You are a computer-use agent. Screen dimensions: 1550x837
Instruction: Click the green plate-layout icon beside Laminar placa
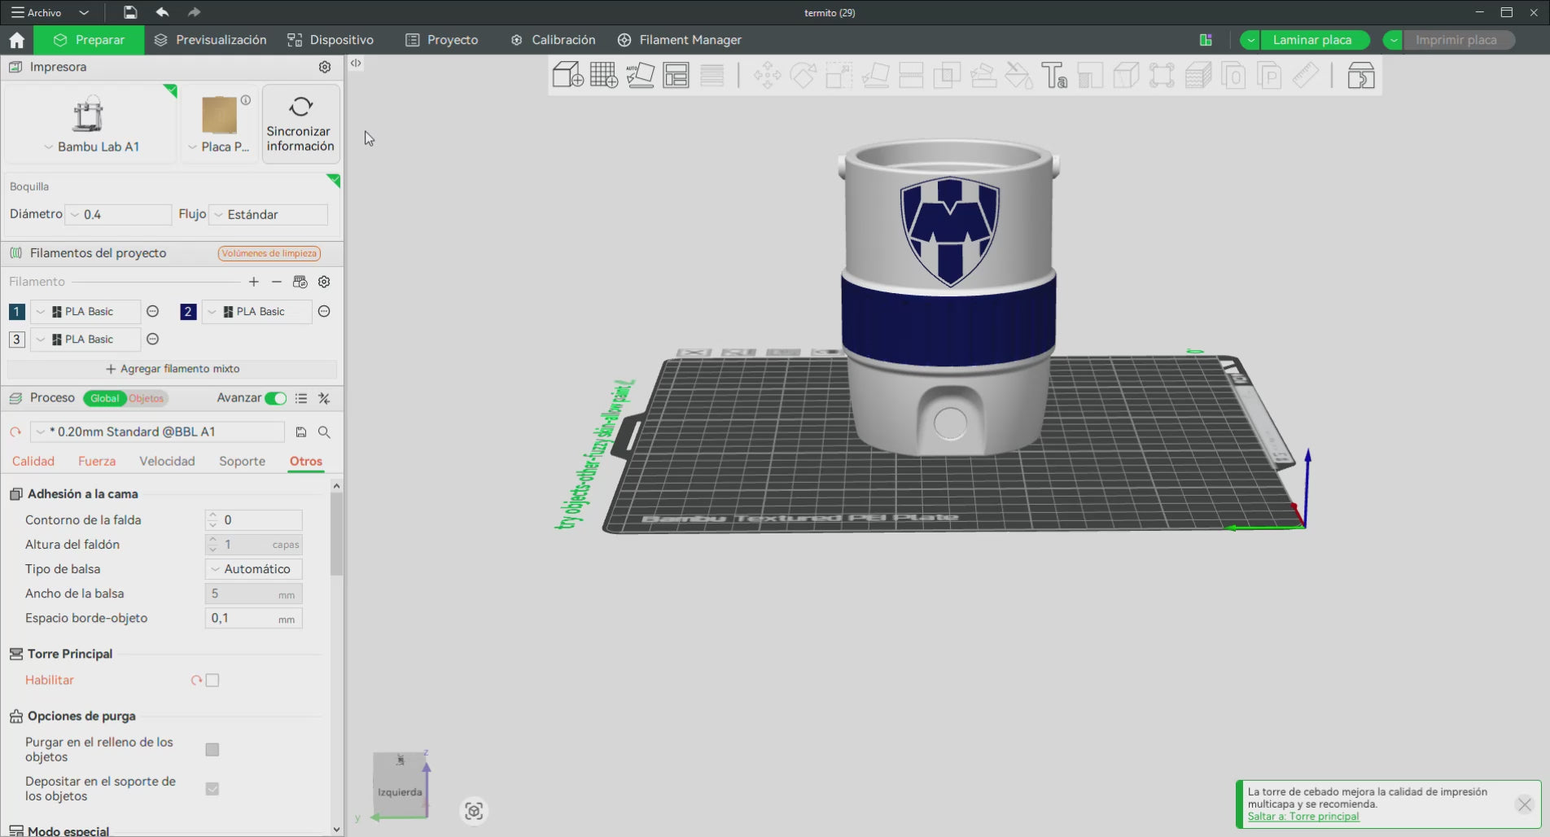(x=1206, y=40)
